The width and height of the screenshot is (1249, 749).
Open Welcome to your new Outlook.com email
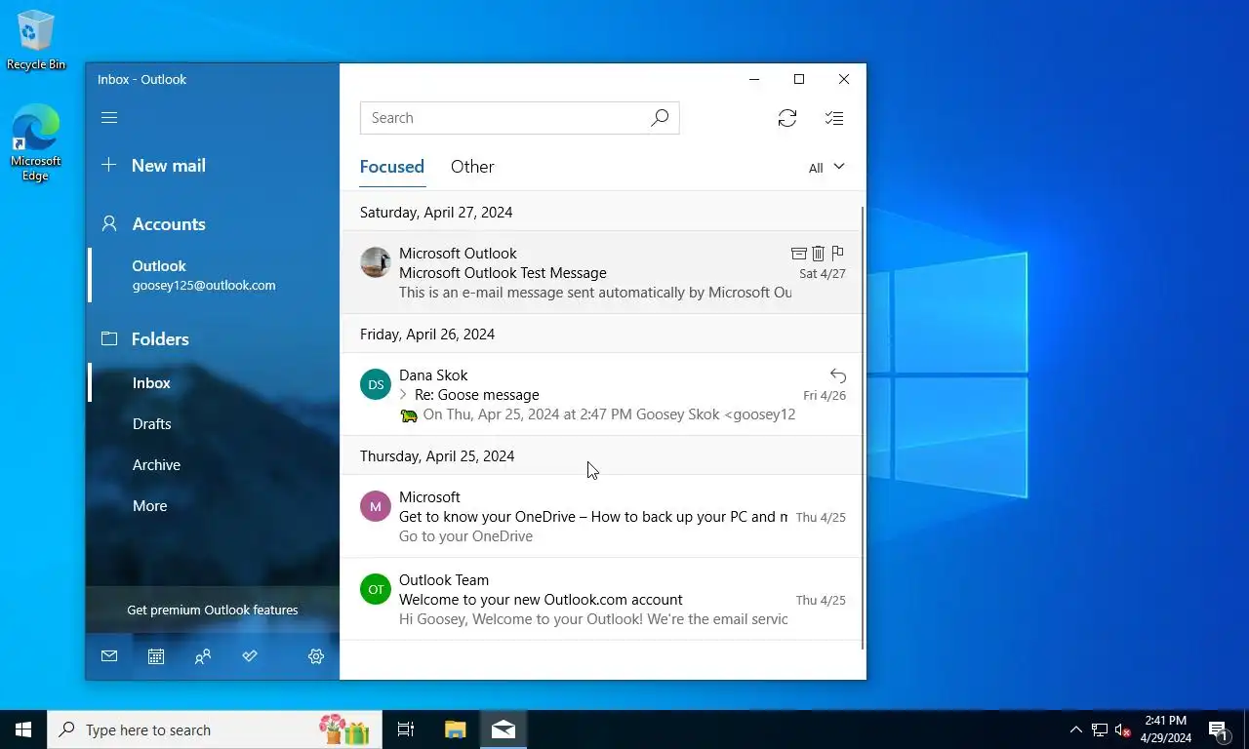601,599
